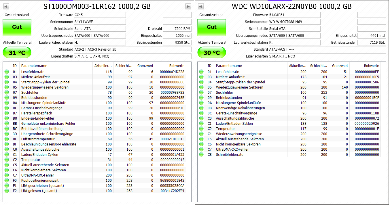Click the Gut health button for WDC WD10EARX
The width and height of the screenshot is (390, 207).
[212, 27]
